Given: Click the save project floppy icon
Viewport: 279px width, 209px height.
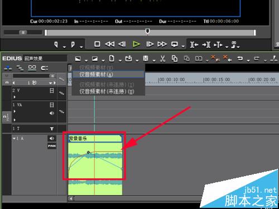Looking at the screenshot, I should point(146,59).
